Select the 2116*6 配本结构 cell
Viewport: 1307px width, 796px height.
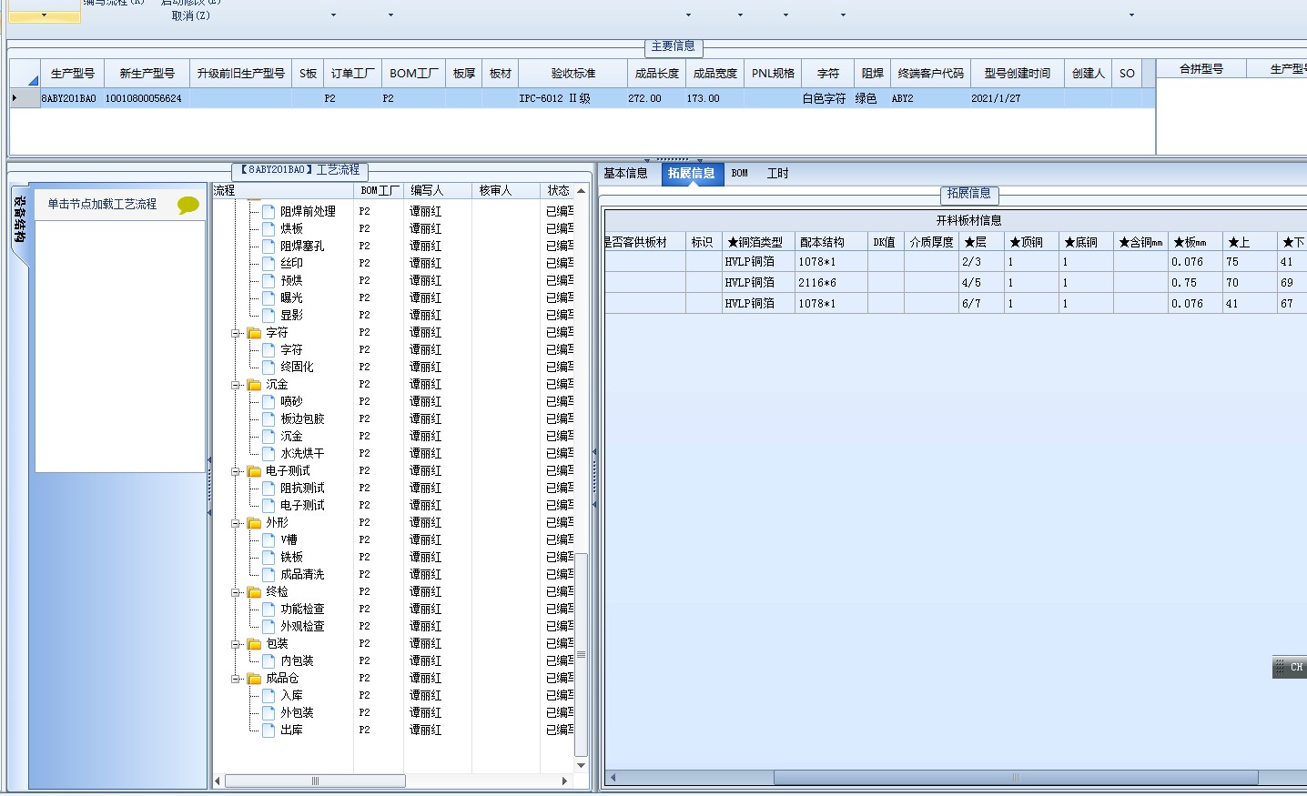[x=831, y=283]
